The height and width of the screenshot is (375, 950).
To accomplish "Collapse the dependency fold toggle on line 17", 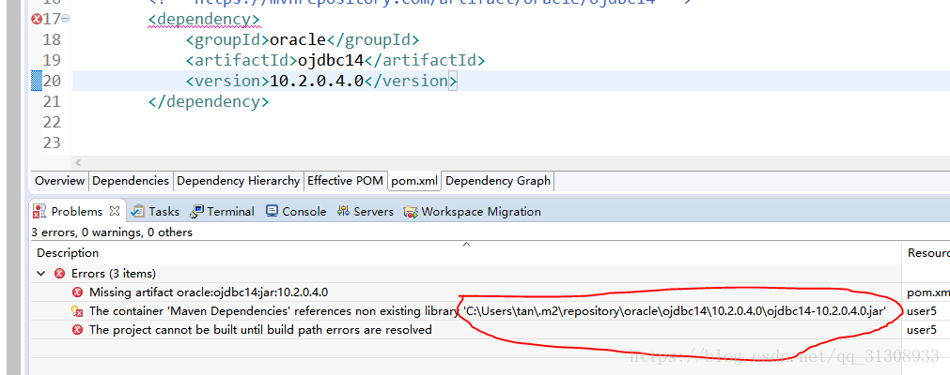I will [66, 20].
